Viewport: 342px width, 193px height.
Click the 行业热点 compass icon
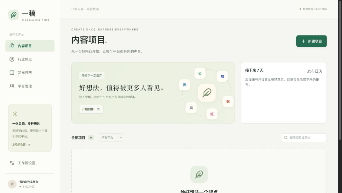point(12,59)
